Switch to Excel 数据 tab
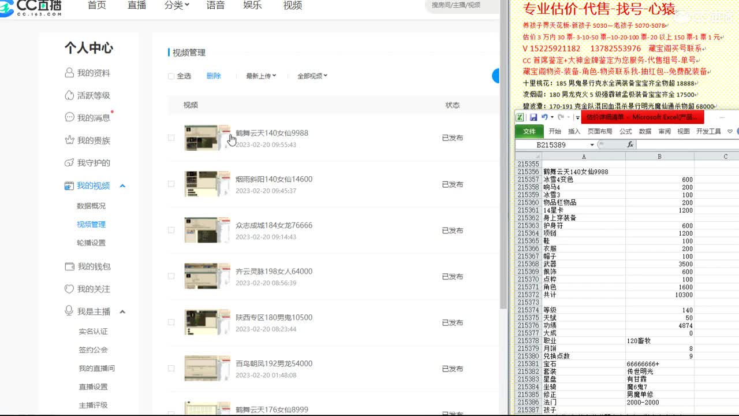The width and height of the screenshot is (739, 416). tap(645, 131)
